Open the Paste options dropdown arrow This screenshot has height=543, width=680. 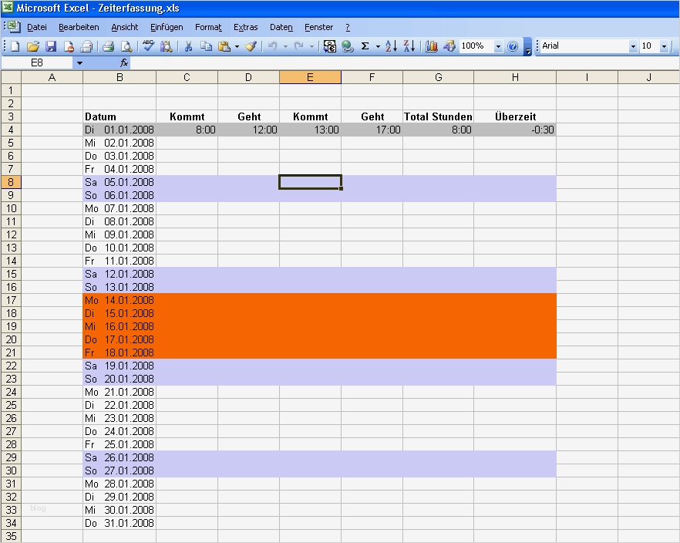tap(237, 46)
